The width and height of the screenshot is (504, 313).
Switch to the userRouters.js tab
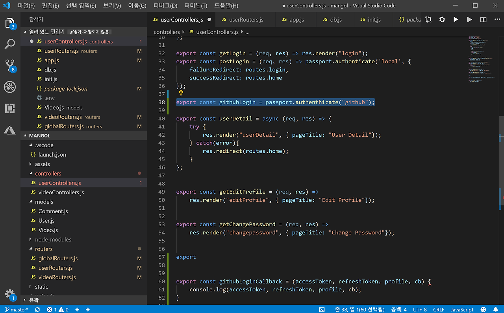click(246, 20)
